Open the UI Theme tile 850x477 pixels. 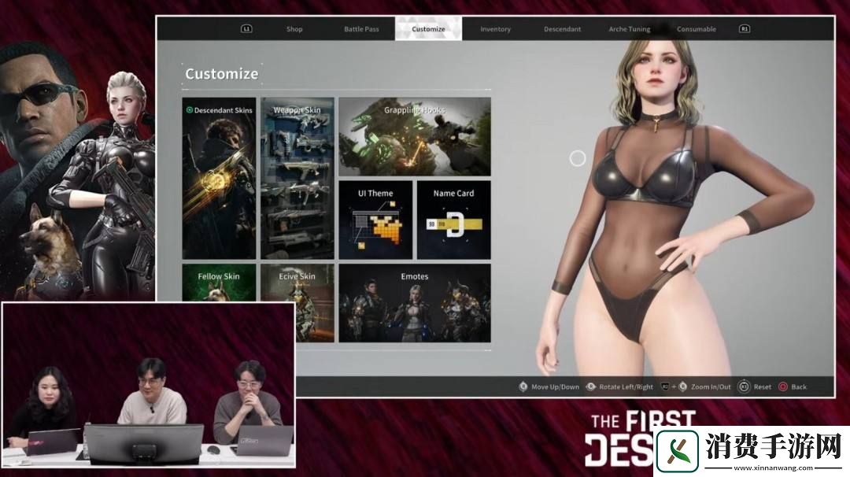pos(375,220)
